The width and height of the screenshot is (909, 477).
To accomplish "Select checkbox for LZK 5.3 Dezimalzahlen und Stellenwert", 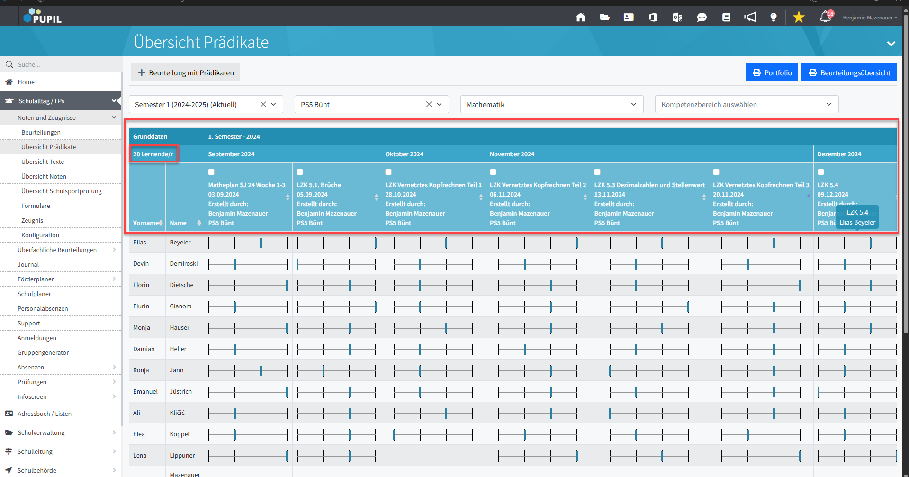I will (x=597, y=172).
